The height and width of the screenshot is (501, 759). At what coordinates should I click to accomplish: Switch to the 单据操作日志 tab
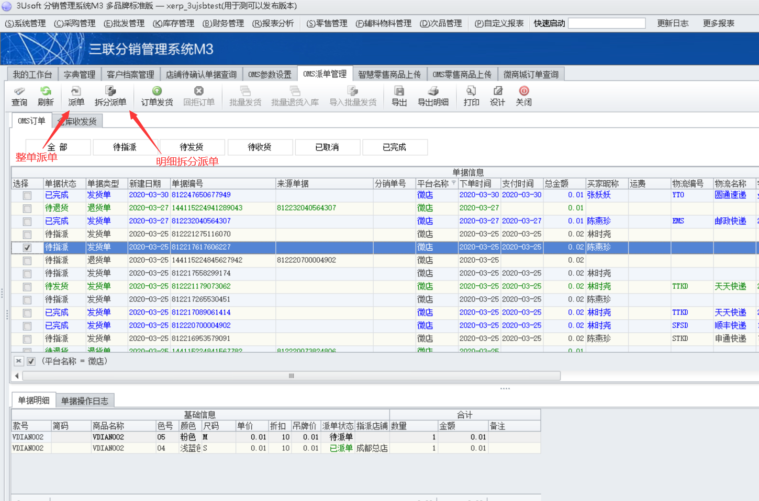(85, 401)
